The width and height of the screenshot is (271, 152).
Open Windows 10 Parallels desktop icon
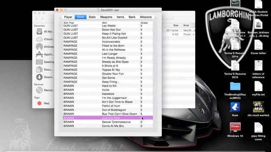pos(235,128)
